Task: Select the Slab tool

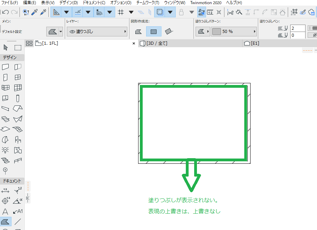Action: pyautogui.click(x=6, y=129)
